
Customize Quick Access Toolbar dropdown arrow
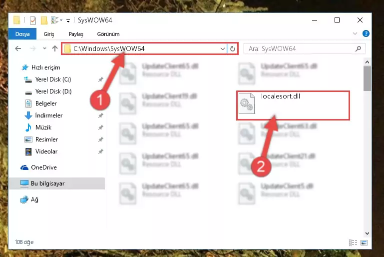pos(68,21)
